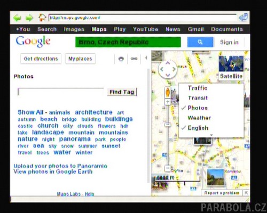Click the link chain icon

click(x=134, y=59)
